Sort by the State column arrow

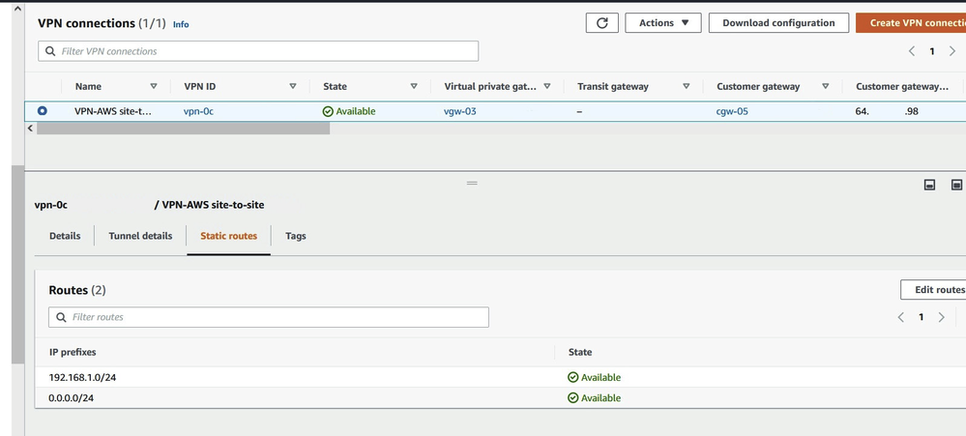pos(414,87)
